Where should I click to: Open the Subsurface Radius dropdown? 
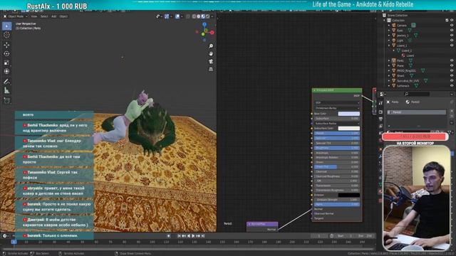(337, 123)
